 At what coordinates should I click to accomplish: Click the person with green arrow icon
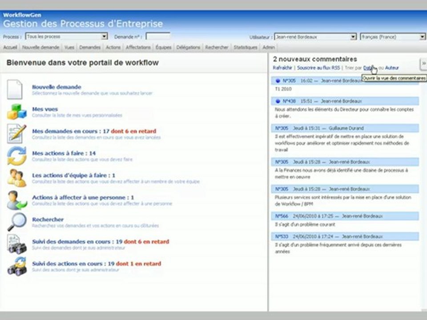click(x=16, y=200)
